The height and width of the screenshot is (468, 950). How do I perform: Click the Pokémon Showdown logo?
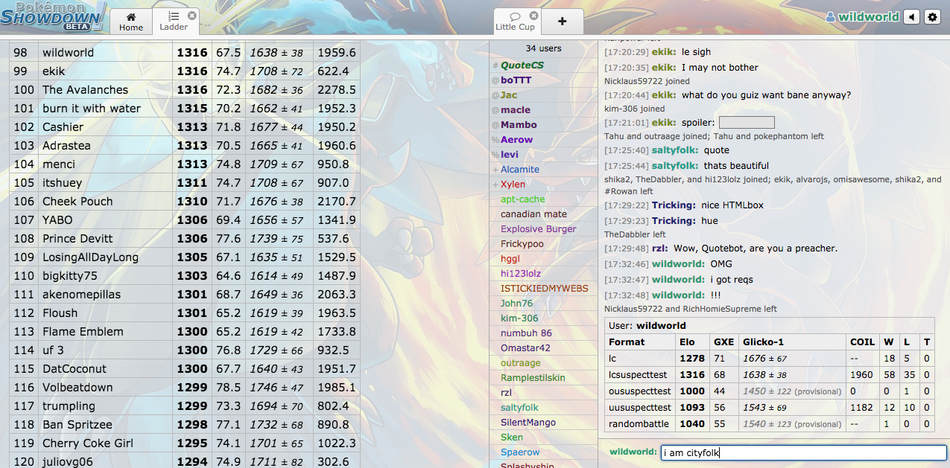point(54,16)
